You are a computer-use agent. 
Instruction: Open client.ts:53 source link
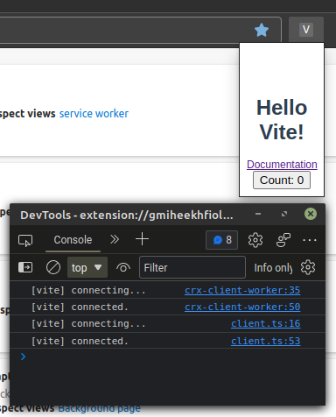[x=266, y=341]
